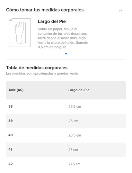The image size is (132, 173).
Task: Click the 26.5 cm measurement cell
Action: point(74,135)
